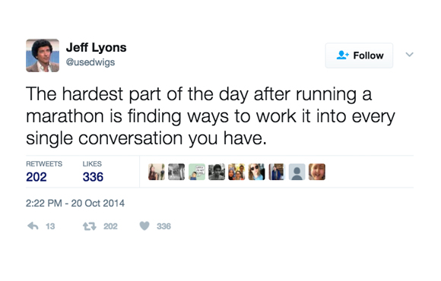This screenshot has height=281, width=441.
Task: Open the black-and-white portrait avatar
Action: [x=217, y=172]
